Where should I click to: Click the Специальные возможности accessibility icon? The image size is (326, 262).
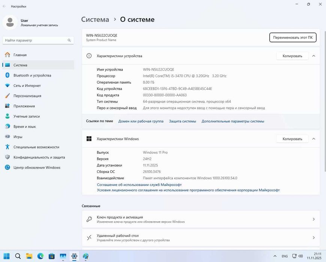(7, 147)
